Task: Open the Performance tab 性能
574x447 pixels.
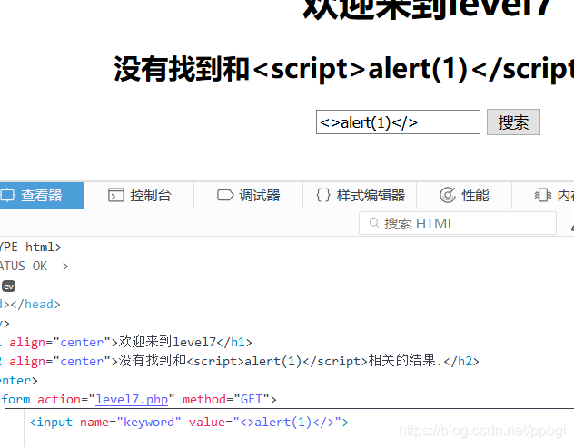Action: [464, 195]
